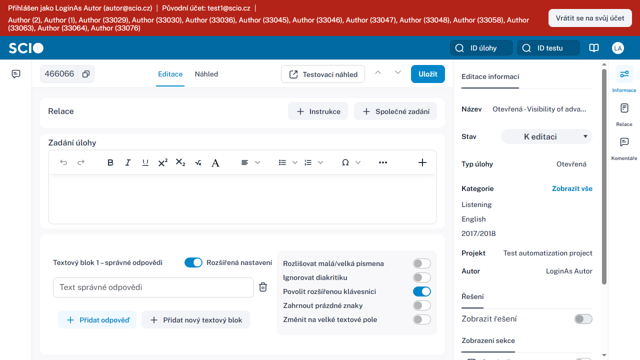Click the Zobrazit vše link
The width and height of the screenshot is (640, 360).
[x=572, y=188]
